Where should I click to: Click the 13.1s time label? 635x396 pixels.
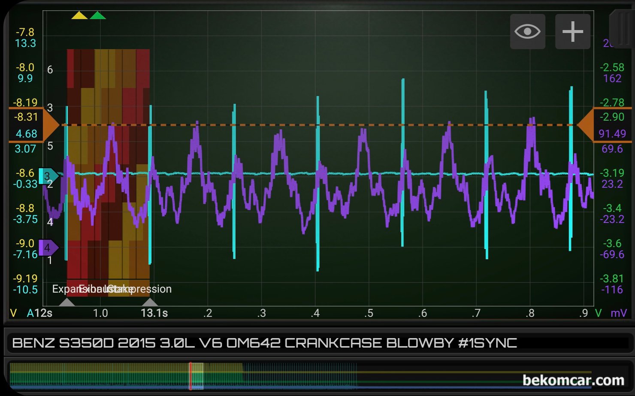(x=154, y=313)
